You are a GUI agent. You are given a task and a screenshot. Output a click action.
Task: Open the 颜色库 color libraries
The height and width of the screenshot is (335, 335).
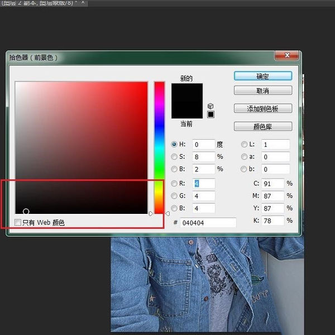263,127
